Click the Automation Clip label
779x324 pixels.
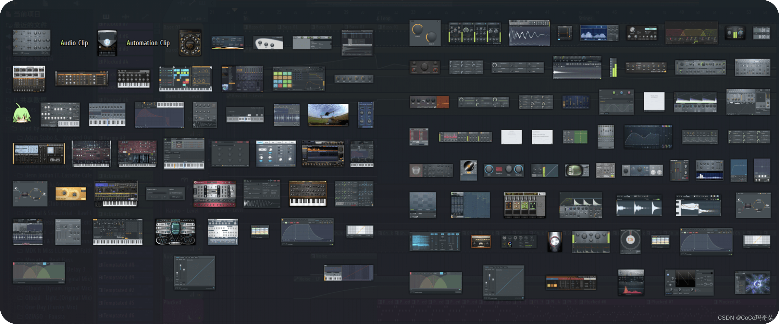148,43
